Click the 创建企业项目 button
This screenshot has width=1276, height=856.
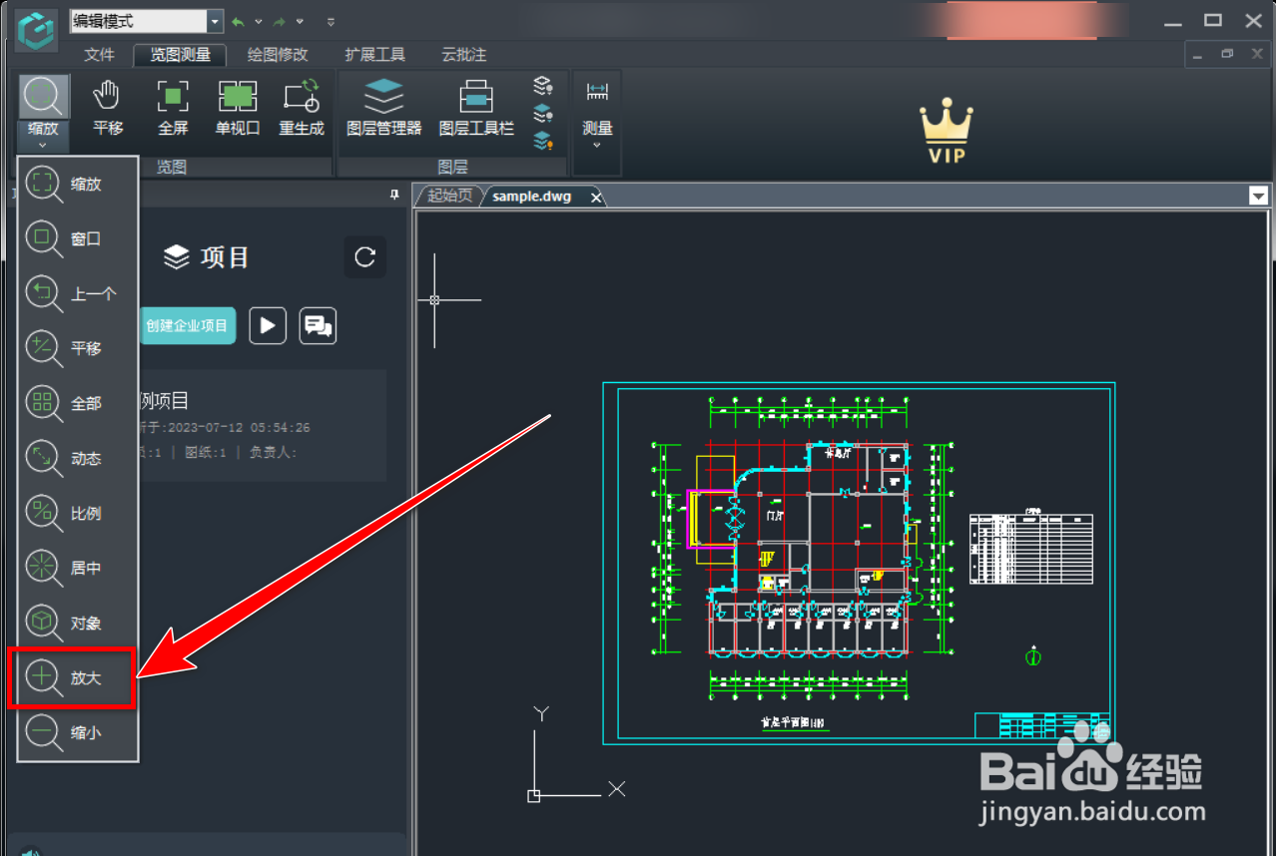[x=188, y=325]
